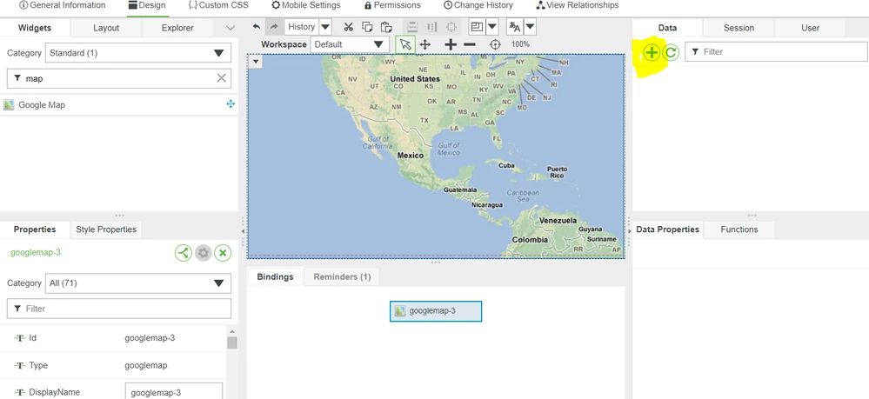Open the widget Category Standard dropdown
This screenshot has width=869, height=399.
[x=138, y=53]
